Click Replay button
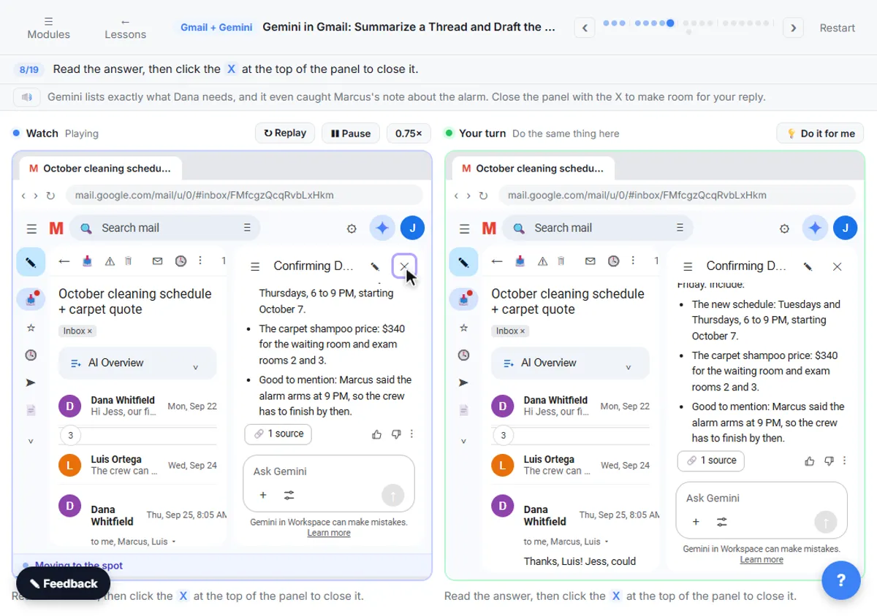This screenshot has height=616, width=877. (x=285, y=133)
